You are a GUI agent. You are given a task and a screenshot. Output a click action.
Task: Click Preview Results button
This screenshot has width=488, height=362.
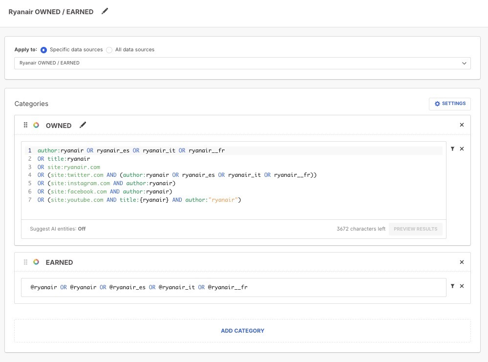point(416,229)
